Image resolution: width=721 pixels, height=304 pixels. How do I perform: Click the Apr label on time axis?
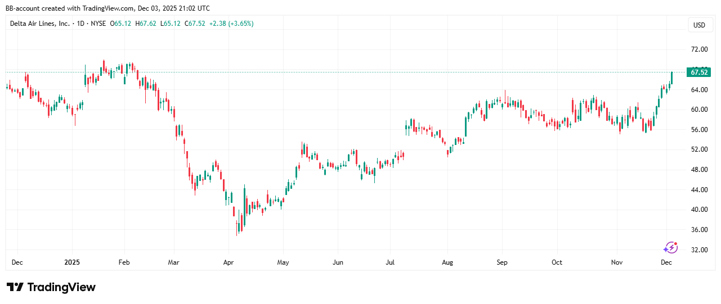228,262
